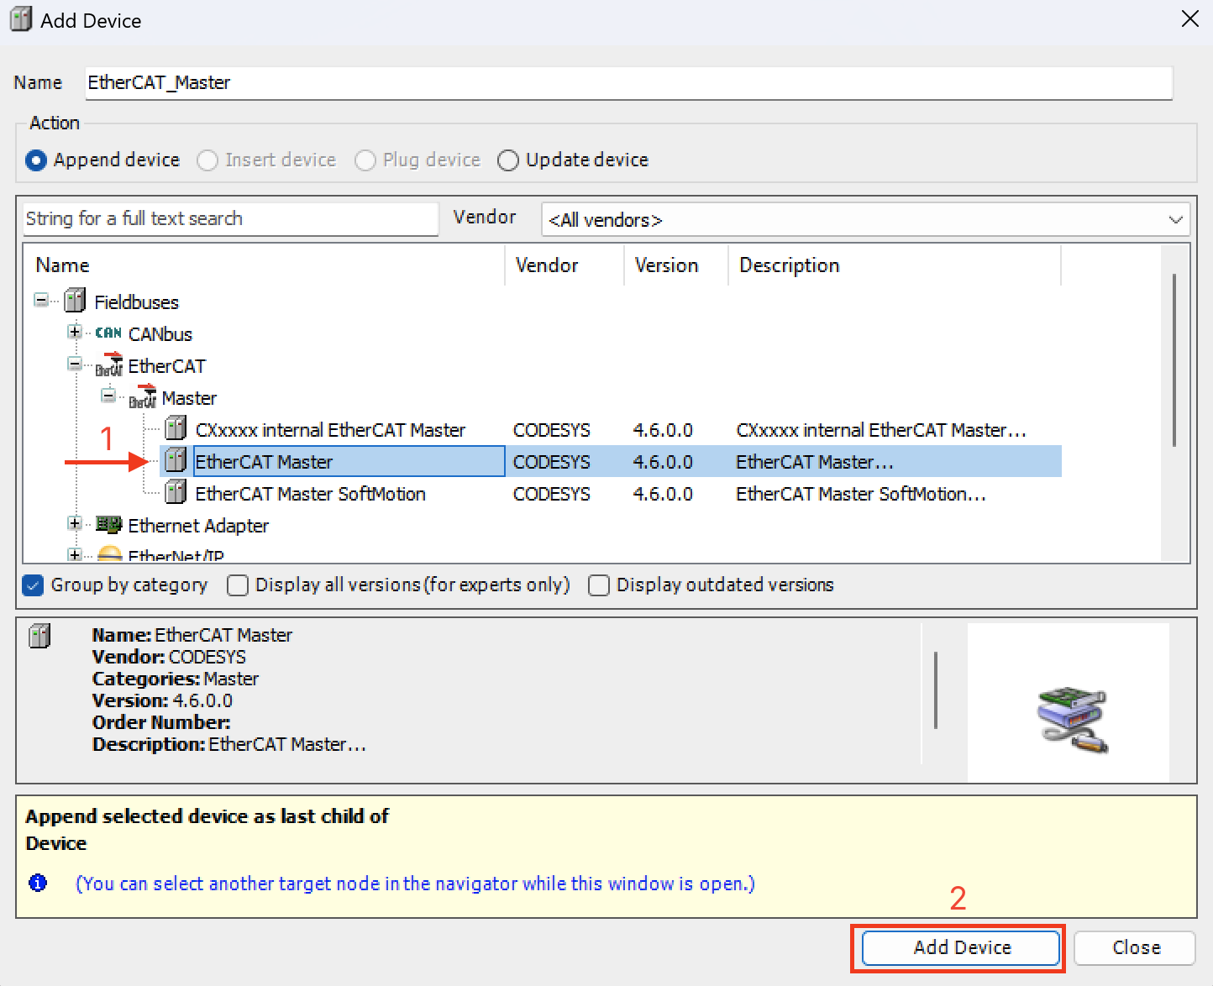Click the device Name input field
The height and width of the screenshot is (986, 1213).
pyautogui.click(x=628, y=82)
